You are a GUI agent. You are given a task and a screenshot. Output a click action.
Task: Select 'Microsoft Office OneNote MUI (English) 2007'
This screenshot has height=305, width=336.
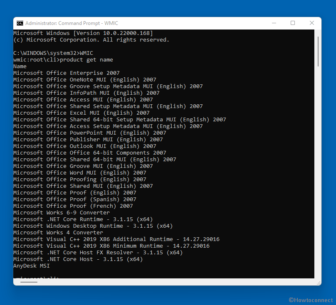tap(85, 80)
